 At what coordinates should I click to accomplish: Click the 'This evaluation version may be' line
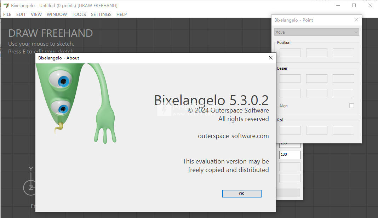[x=226, y=161]
